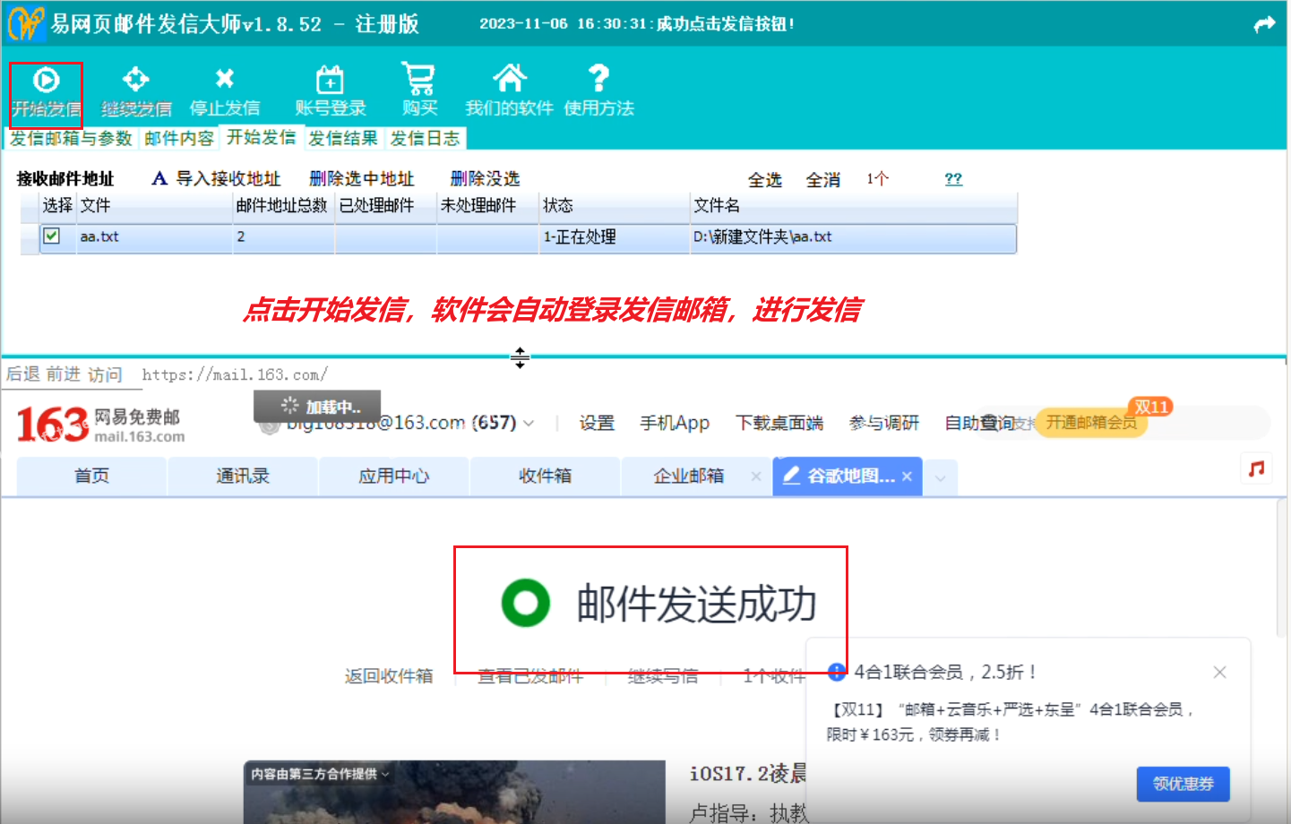Open the 通讯录 mail tab
Viewport: 1291px width, 824px height.
[243, 476]
